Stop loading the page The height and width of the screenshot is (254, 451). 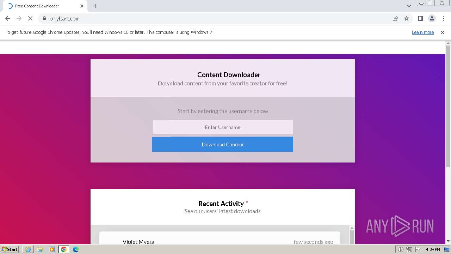coord(30,18)
